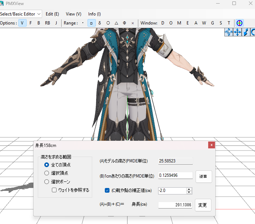Decrease the correction value with down arrow
Viewport: 255px width, 224px height.
189,192
